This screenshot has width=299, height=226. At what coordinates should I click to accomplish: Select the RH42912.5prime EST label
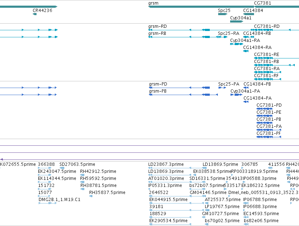point(98,171)
